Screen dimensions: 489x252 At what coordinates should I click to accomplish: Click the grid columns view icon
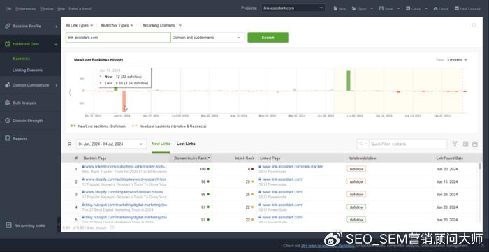click(465, 144)
